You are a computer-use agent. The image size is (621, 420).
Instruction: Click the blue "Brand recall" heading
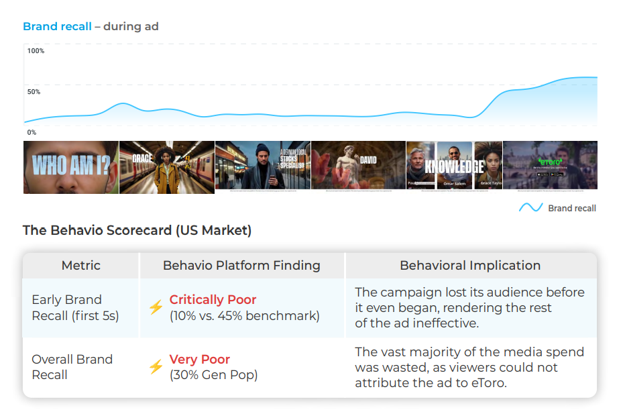click(x=57, y=27)
